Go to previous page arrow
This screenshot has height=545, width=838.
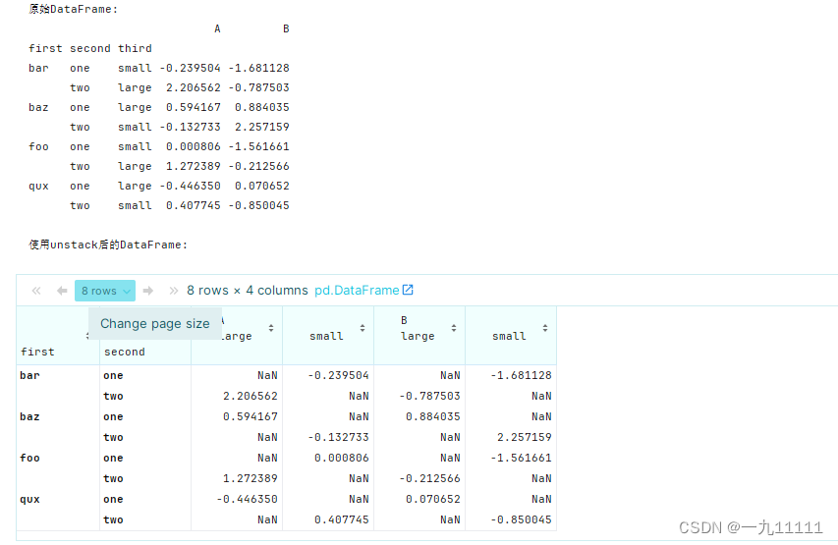pyautogui.click(x=62, y=291)
